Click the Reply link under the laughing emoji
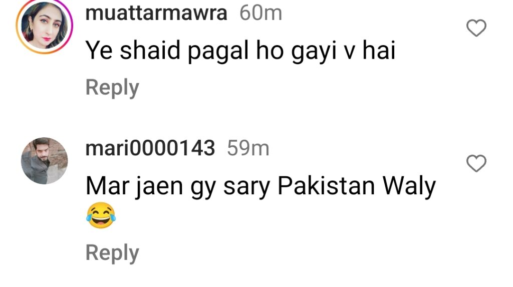 pos(112,253)
